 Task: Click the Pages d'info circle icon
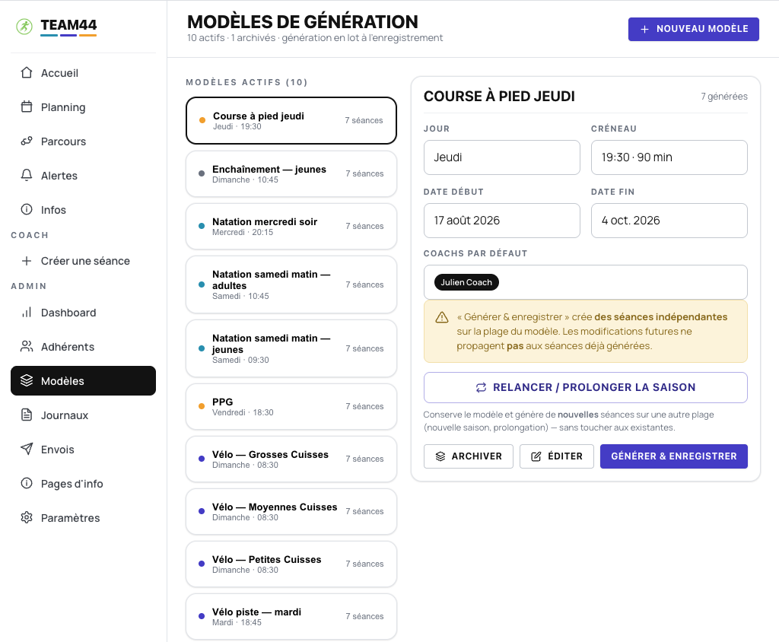point(27,484)
